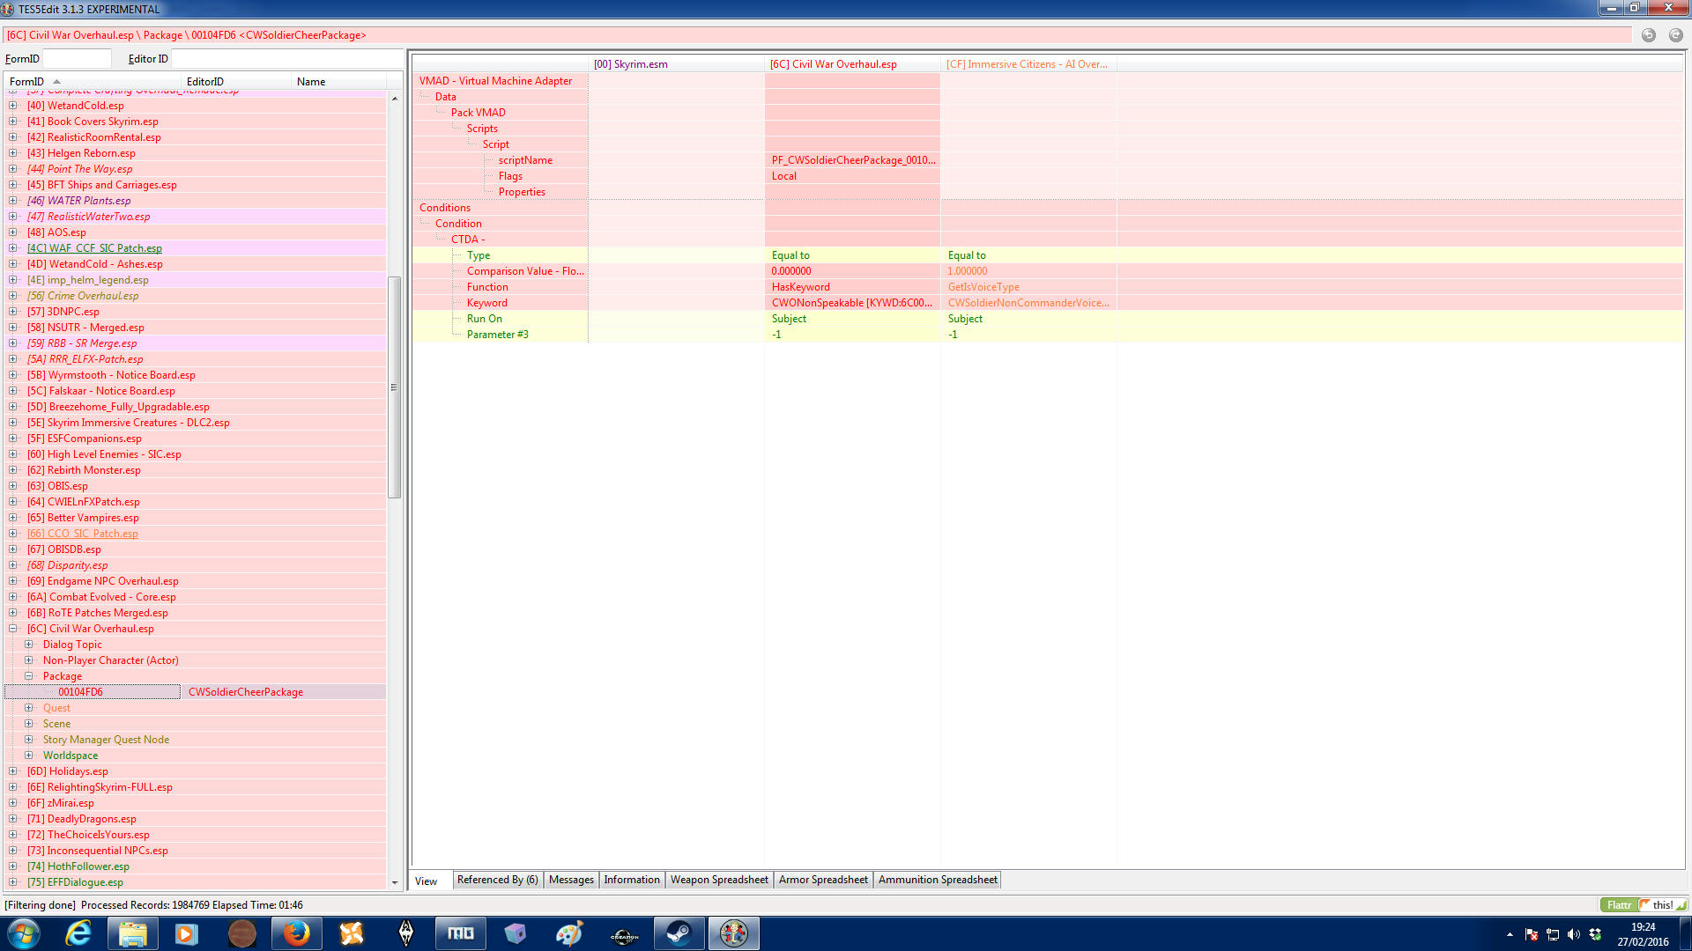Open Mod Organizer icon in taskbar
The width and height of the screenshot is (1692, 951).
click(460, 933)
